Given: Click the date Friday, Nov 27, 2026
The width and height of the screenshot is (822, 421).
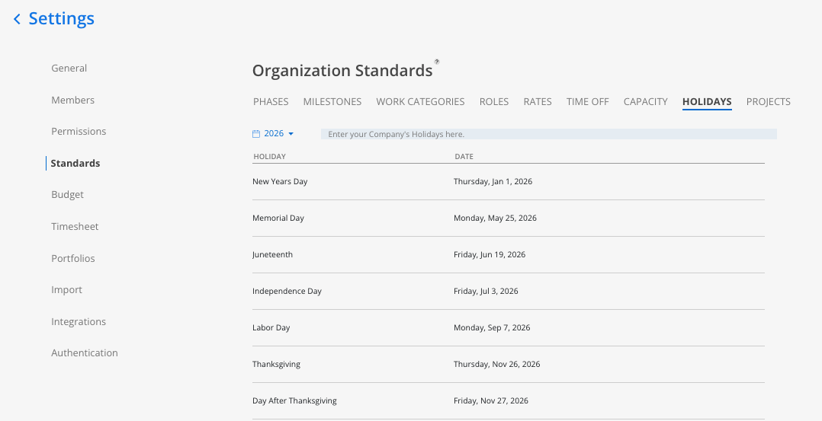Looking at the screenshot, I should [491, 400].
